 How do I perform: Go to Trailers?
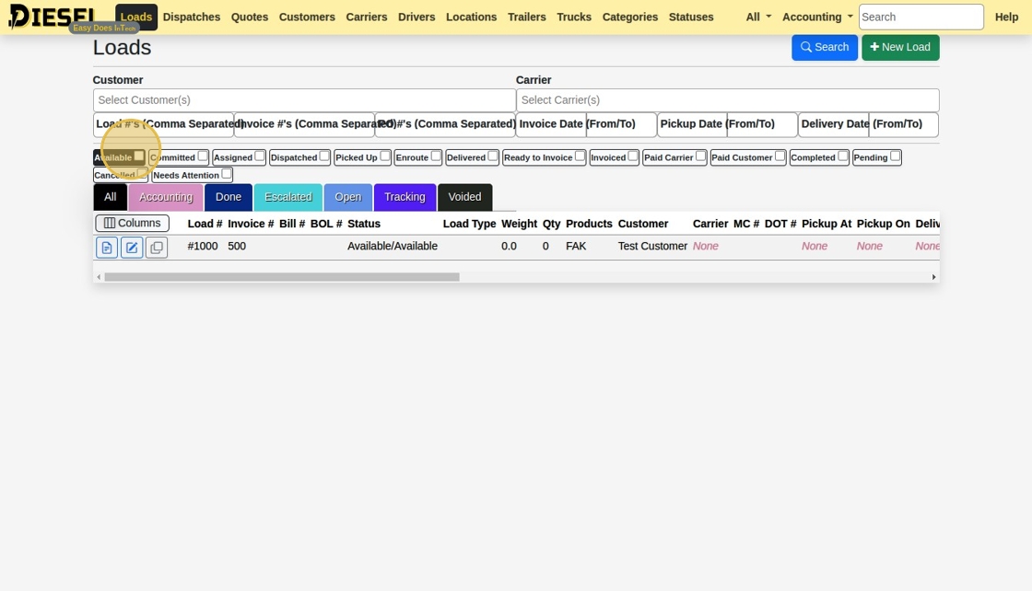(526, 17)
